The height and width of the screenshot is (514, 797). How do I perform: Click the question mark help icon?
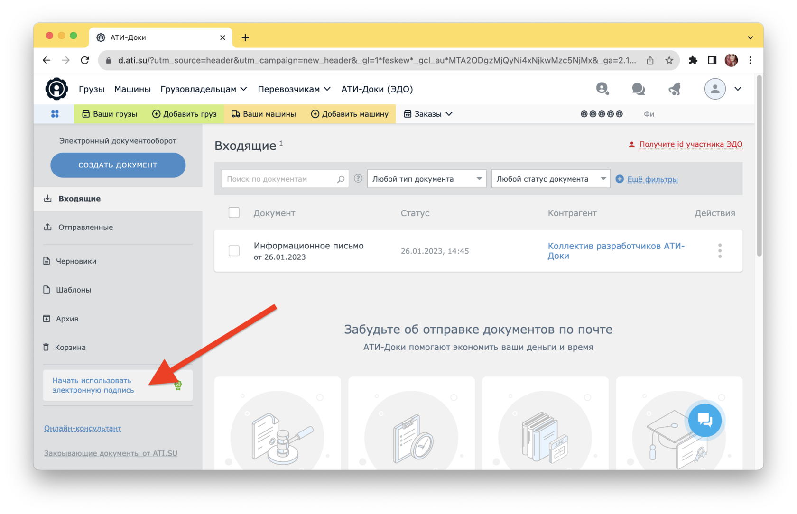point(358,179)
